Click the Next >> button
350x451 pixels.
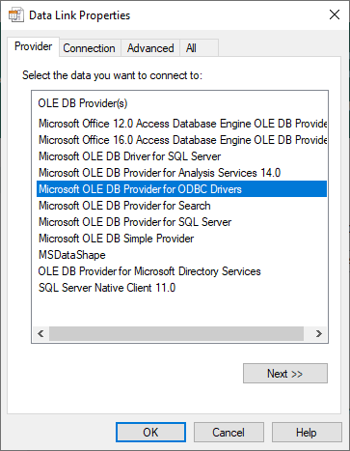[285, 374]
